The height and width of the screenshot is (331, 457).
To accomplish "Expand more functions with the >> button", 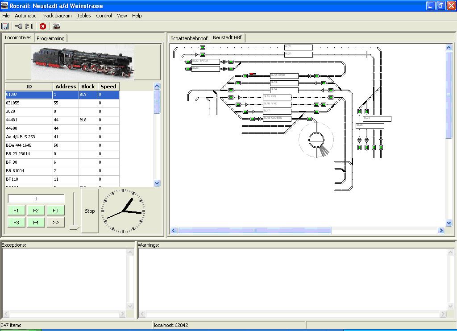I will tap(55, 222).
